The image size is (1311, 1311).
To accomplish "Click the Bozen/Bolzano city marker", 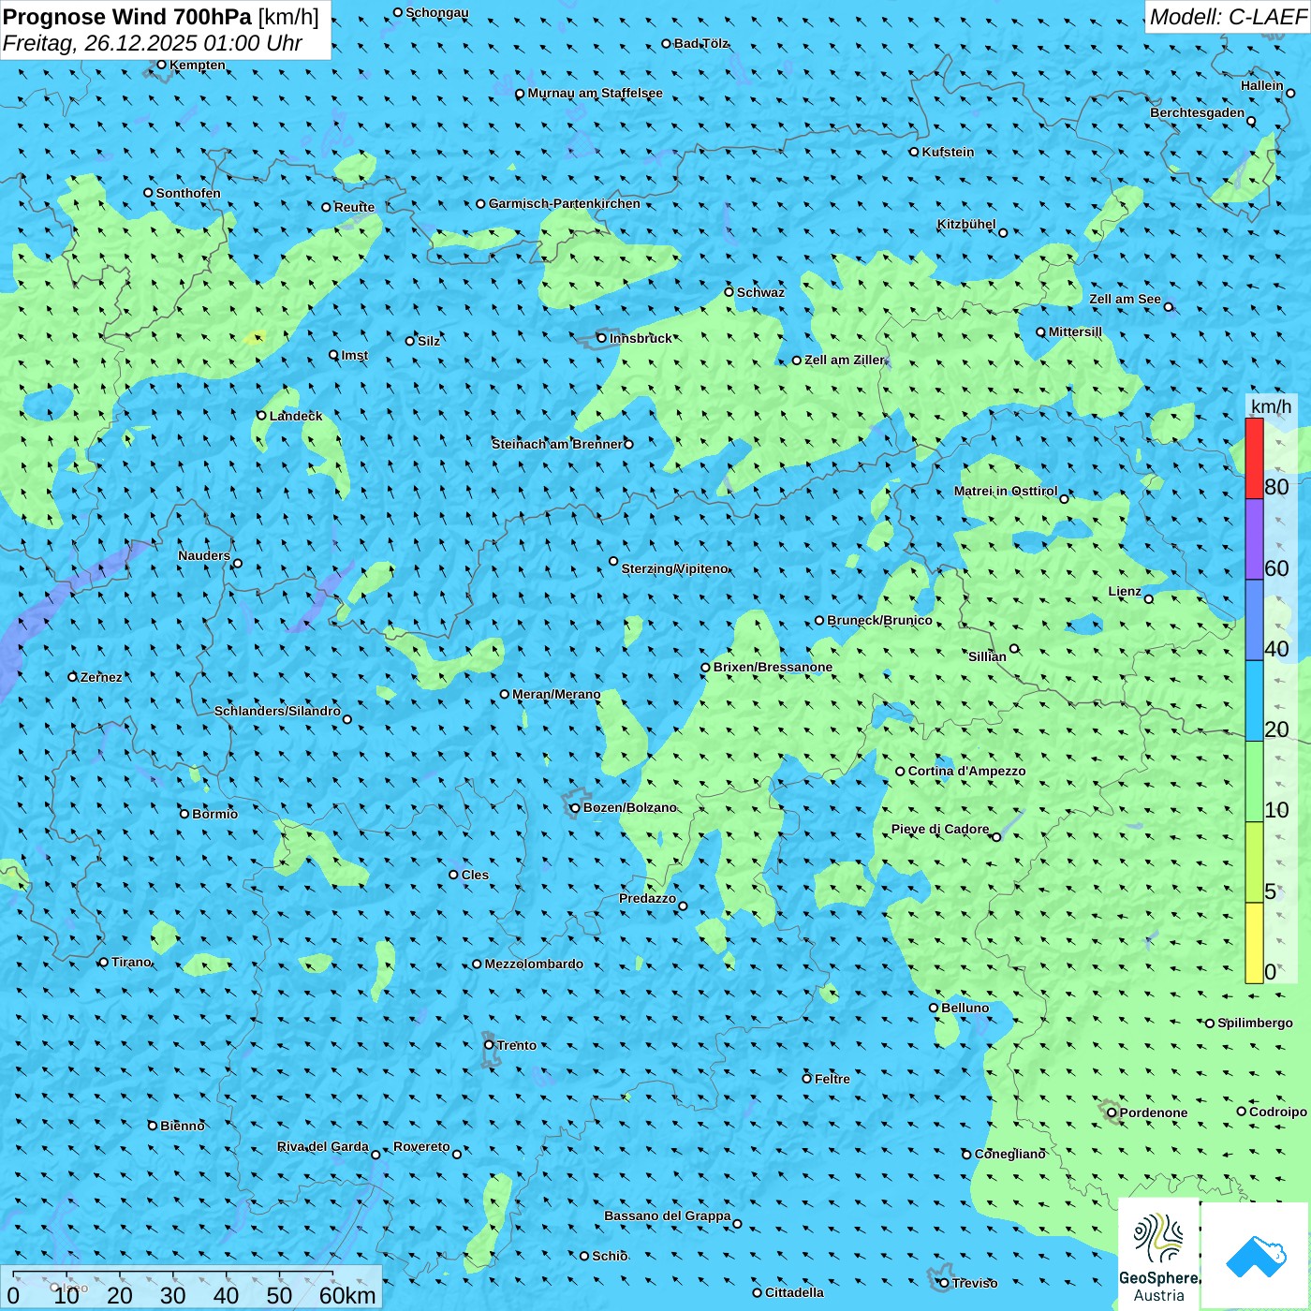I will [x=575, y=807].
